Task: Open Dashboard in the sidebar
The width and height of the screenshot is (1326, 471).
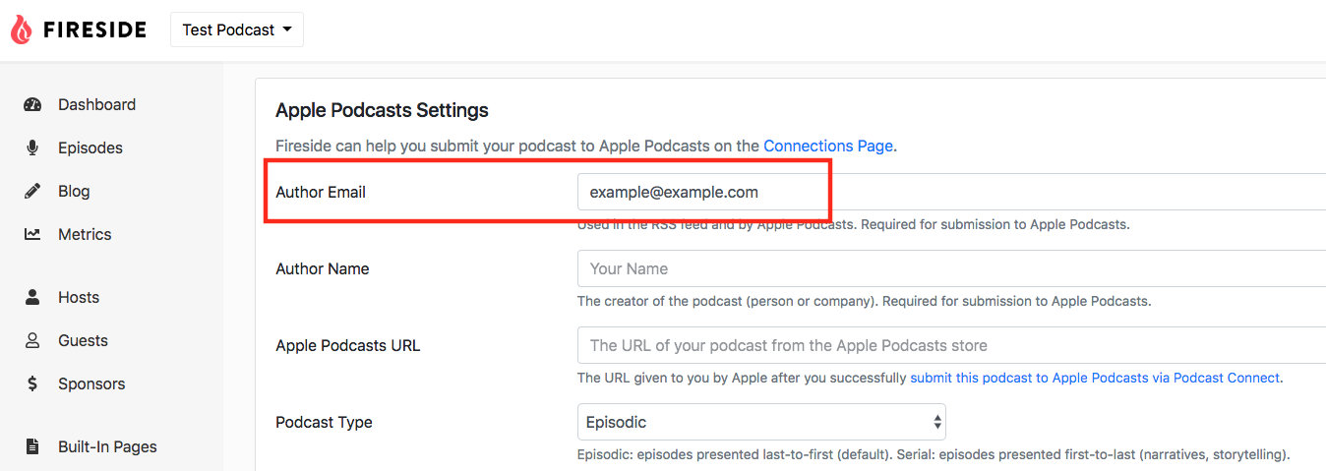Action: [x=96, y=104]
